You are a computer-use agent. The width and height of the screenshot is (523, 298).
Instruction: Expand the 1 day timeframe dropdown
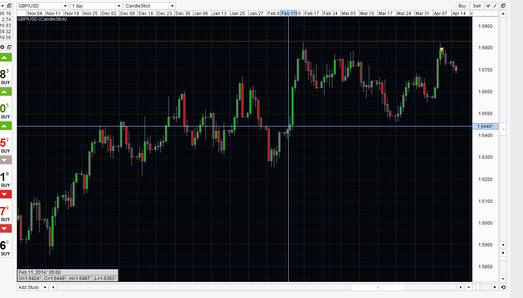[119, 6]
